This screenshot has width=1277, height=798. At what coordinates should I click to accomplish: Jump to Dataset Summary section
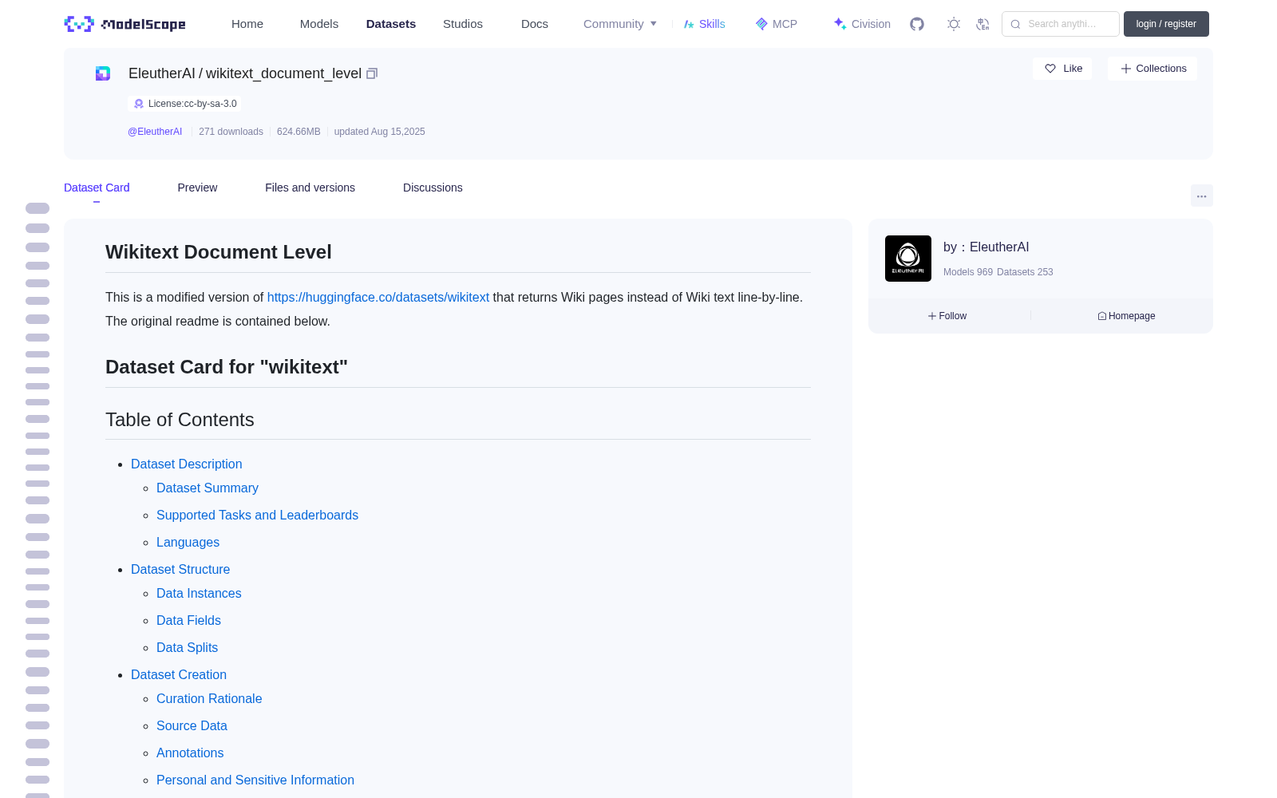tap(208, 488)
